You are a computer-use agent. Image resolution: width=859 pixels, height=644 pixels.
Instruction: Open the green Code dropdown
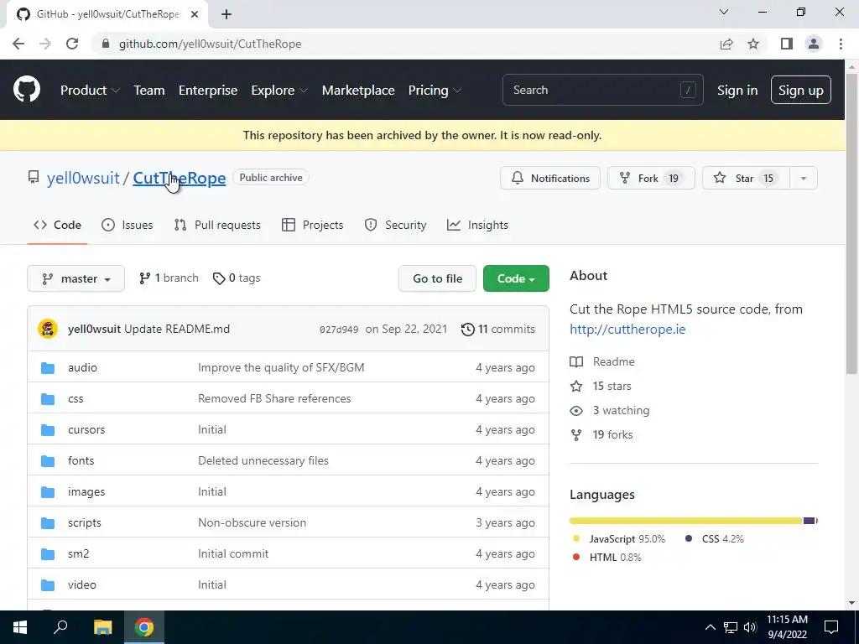516,278
